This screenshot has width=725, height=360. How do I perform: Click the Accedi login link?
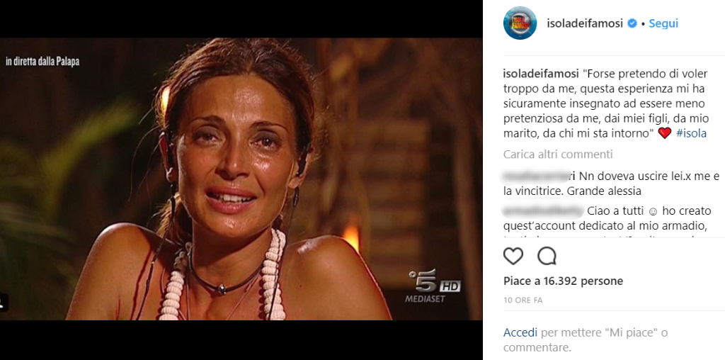pos(520,332)
